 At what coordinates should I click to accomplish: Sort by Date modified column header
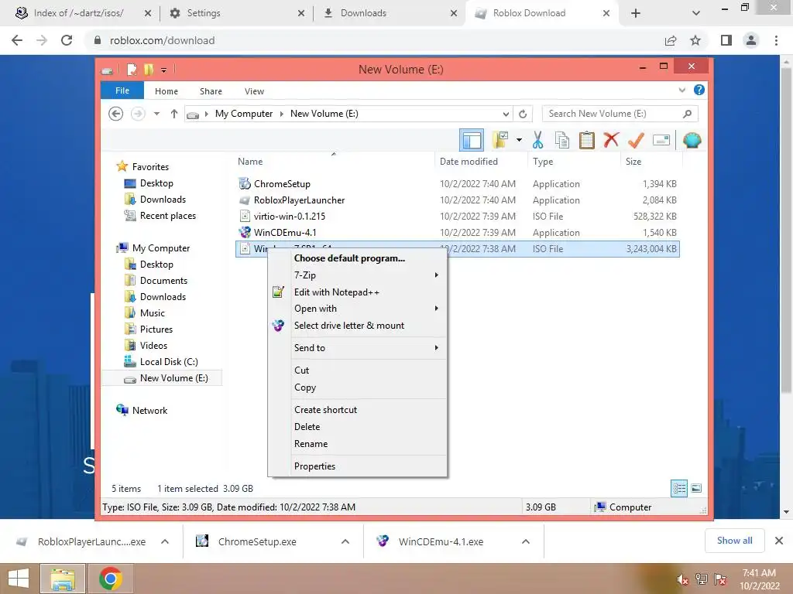click(469, 161)
